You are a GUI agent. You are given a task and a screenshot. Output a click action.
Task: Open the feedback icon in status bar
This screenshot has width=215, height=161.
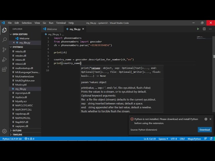tap(205, 139)
